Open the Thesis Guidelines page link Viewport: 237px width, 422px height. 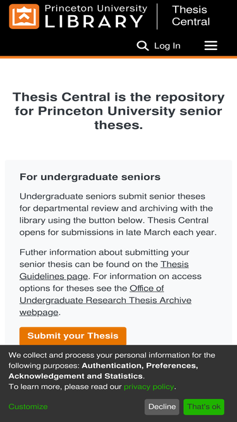pos(104,270)
